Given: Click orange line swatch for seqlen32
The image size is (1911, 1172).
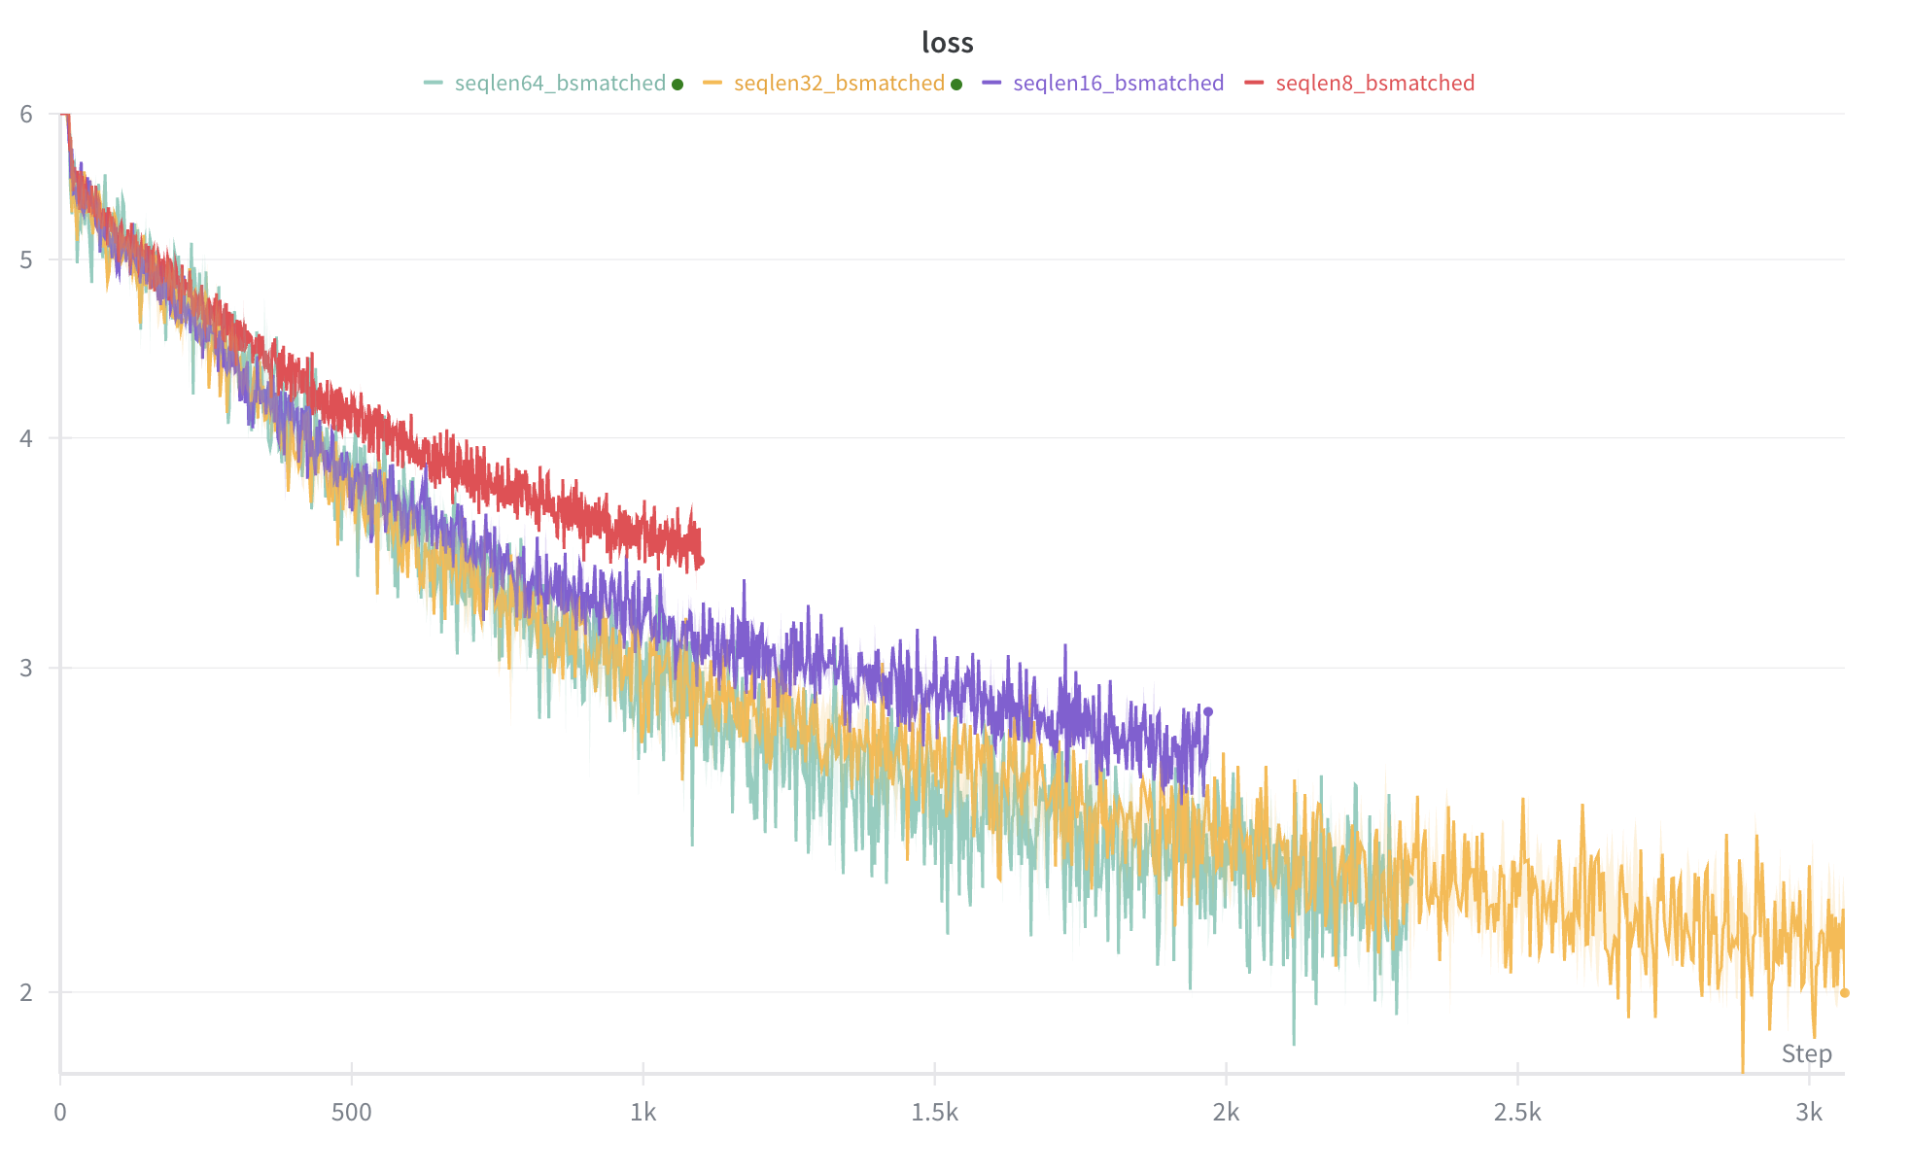Looking at the screenshot, I should point(712,84).
